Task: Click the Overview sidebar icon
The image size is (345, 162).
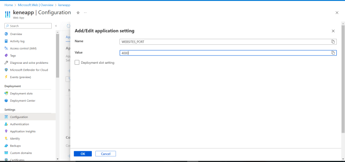Action: tap(6, 34)
